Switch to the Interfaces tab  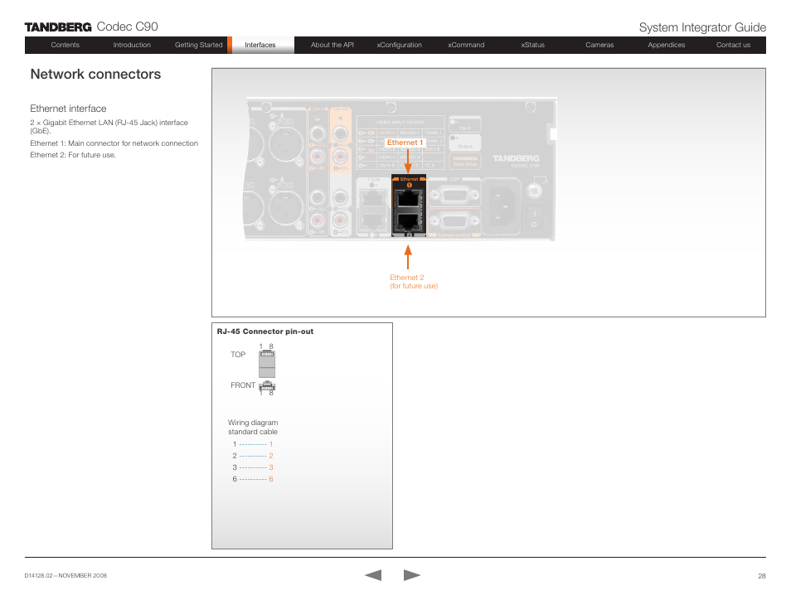260,45
